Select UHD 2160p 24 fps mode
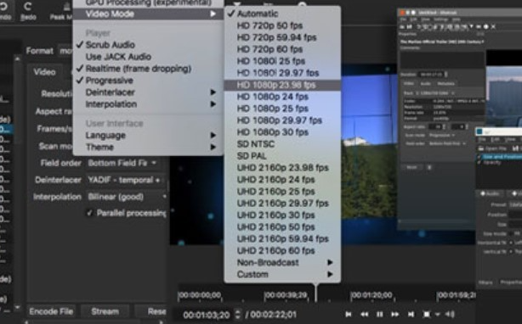 (282, 180)
